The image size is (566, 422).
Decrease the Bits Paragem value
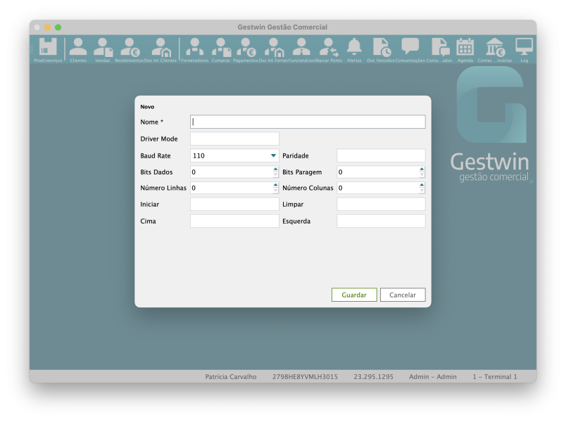[422, 175]
